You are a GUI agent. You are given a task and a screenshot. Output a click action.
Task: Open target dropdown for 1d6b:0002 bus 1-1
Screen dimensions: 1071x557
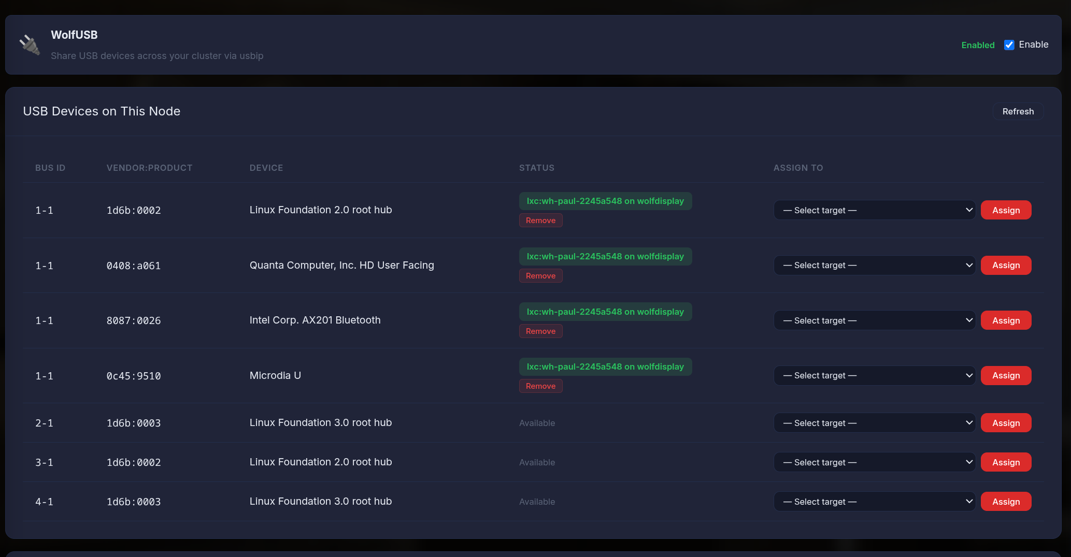tap(874, 210)
